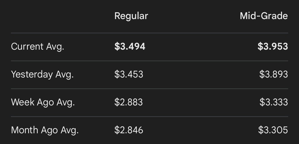Select the Yesterday Avg. row label
The width and height of the screenshot is (299, 144).
point(42,74)
